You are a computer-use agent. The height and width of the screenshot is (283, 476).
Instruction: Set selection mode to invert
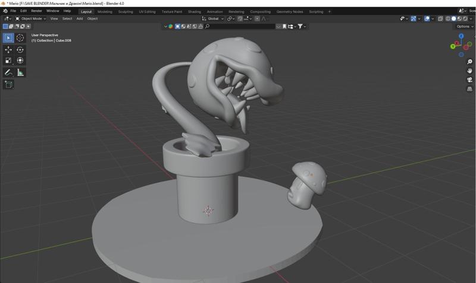[23, 26]
